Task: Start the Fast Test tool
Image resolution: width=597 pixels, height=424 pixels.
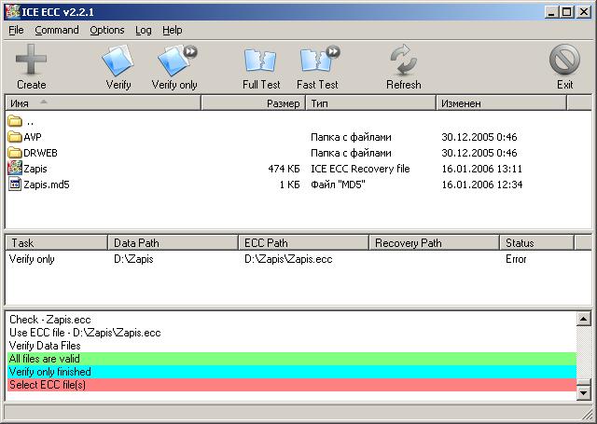Action: click(x=317, y=67)
